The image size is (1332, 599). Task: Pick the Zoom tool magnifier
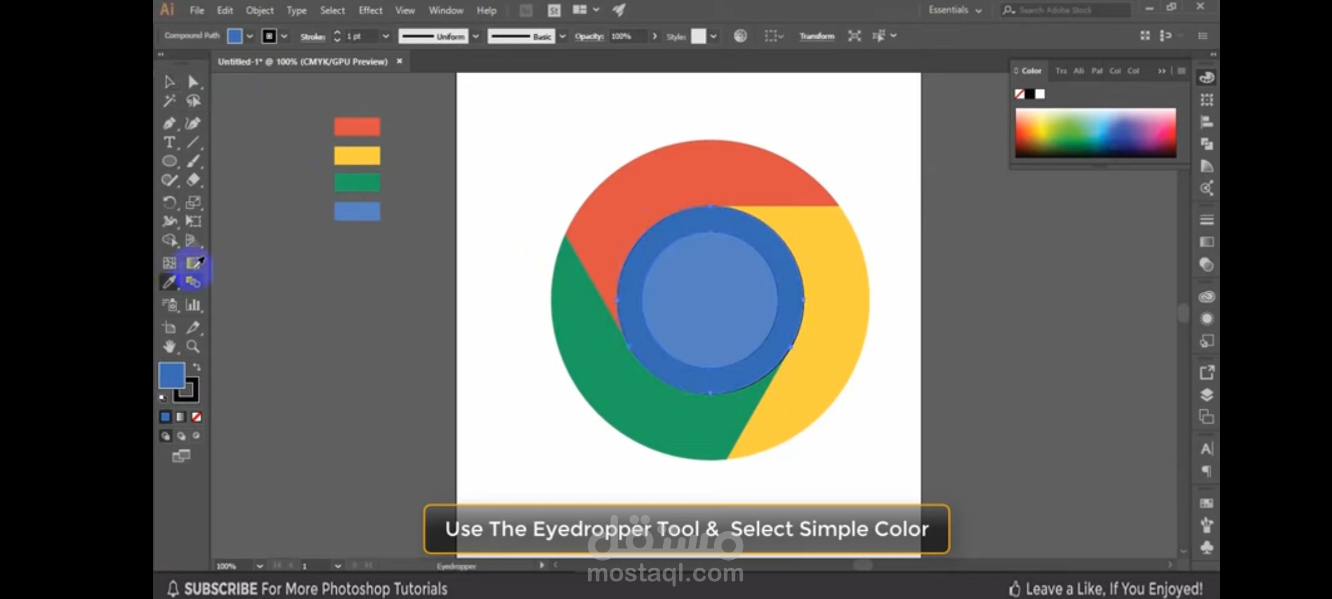coord(193,347)
